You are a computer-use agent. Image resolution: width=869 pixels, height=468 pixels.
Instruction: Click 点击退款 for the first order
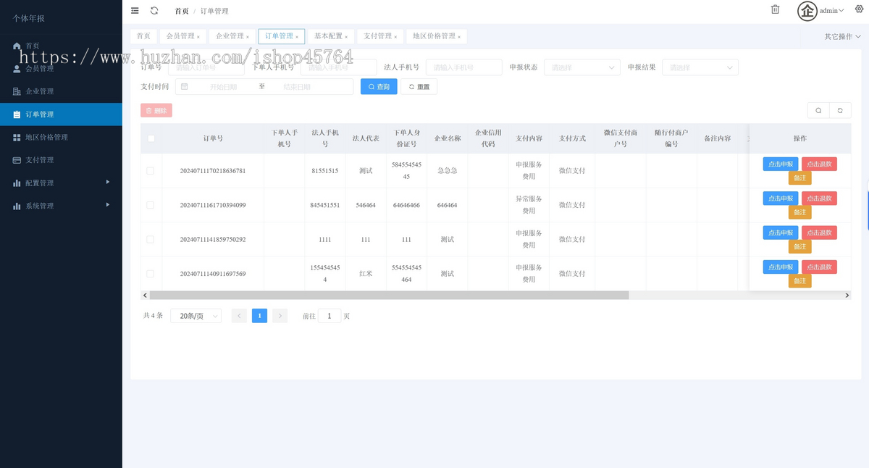[819, 164]
